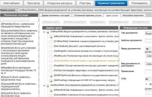Viewport: 152px width, 97px height.
Task: Open Вид документа по умолчанию field
Action: click(148, 64)
